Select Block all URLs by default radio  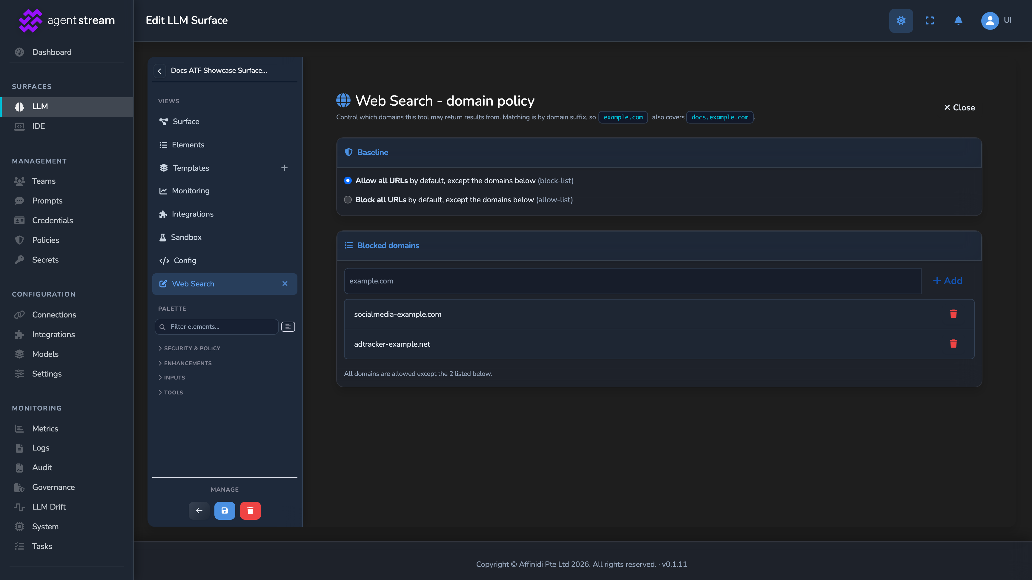coord(348,200)
